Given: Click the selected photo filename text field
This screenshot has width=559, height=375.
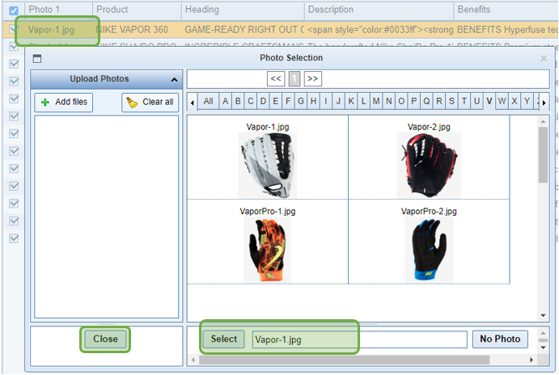Looking at the screenshot, I should tap(359, 340).
